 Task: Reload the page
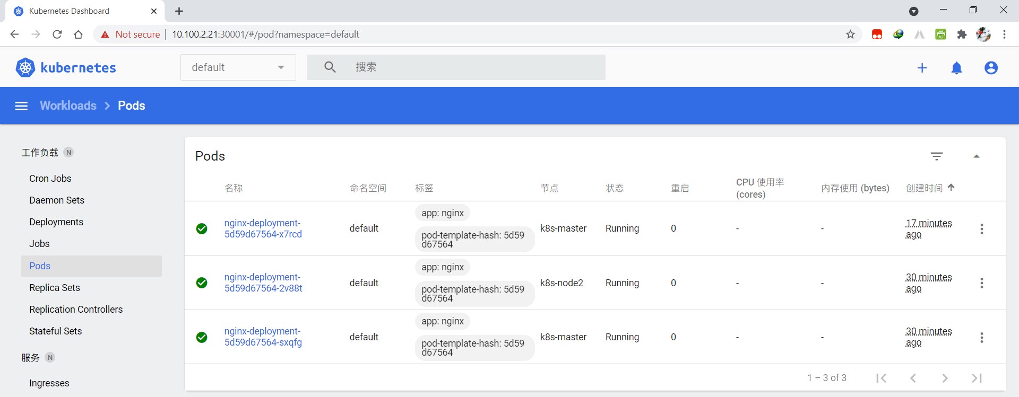coord(57,34)
